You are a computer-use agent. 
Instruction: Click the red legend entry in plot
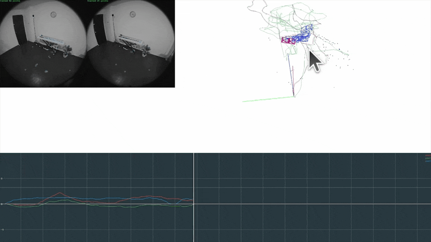click(428, 156)
